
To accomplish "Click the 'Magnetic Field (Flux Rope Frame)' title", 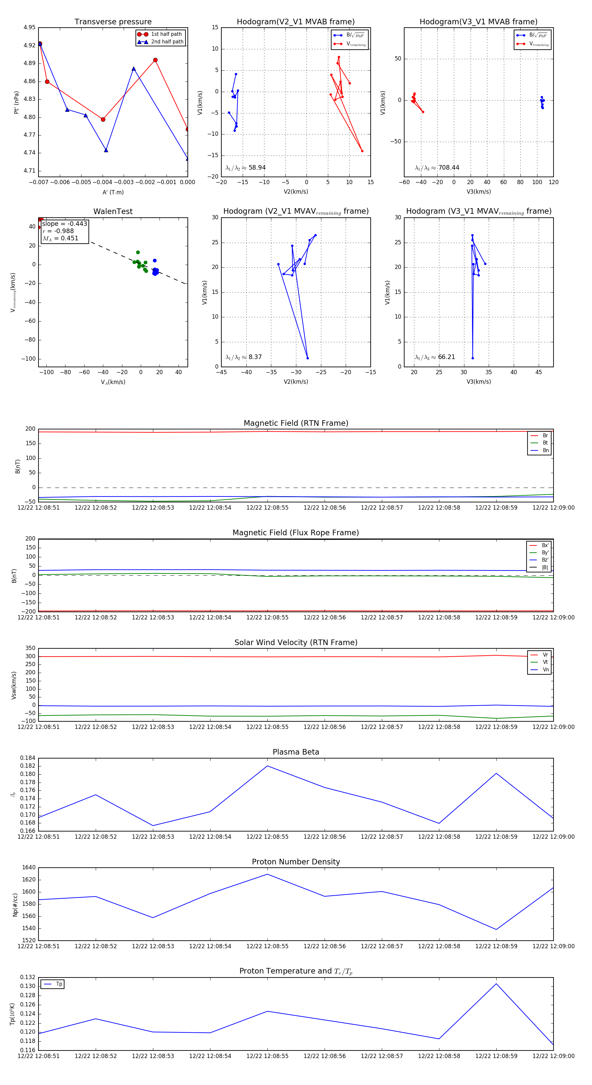I will click(296, 533).
